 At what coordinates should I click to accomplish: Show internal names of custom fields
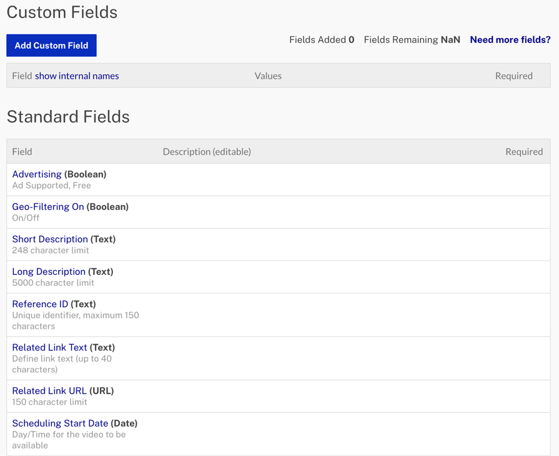(77, 76)
